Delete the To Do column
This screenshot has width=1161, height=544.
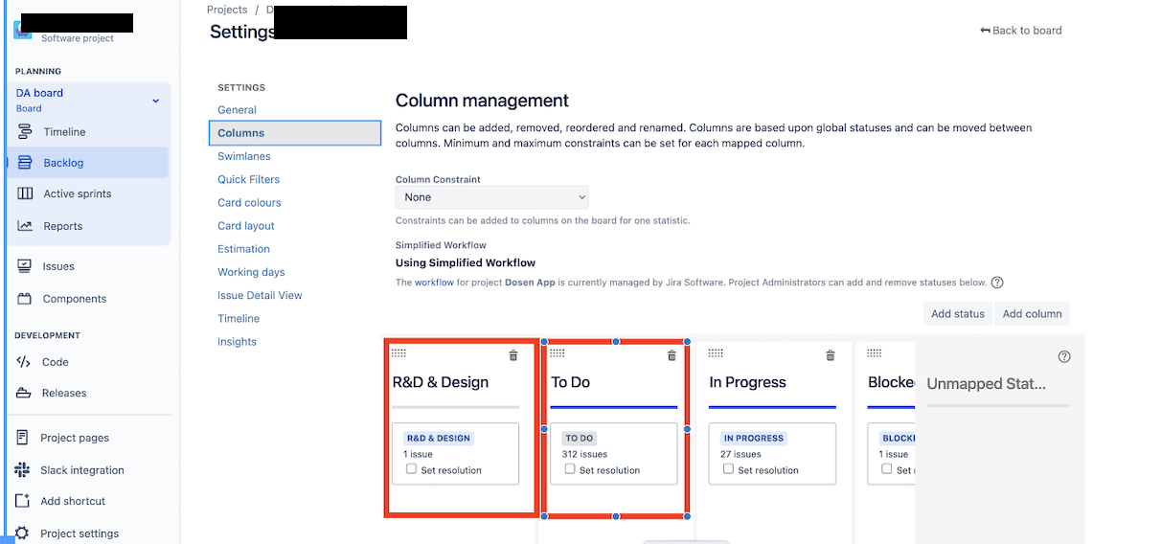(672, 355)
